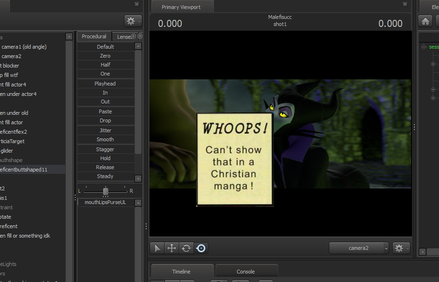Select the arrow selection manipulator tool
This screenshot has height=282, width=439.
pyautogui.click(x=157, y=248)
